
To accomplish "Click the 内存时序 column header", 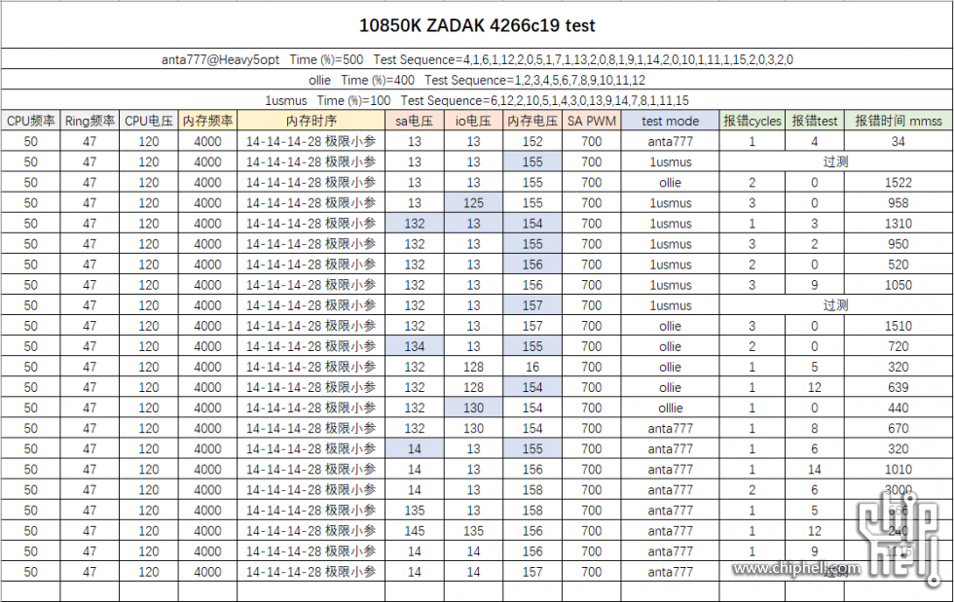I will [311, 121].
